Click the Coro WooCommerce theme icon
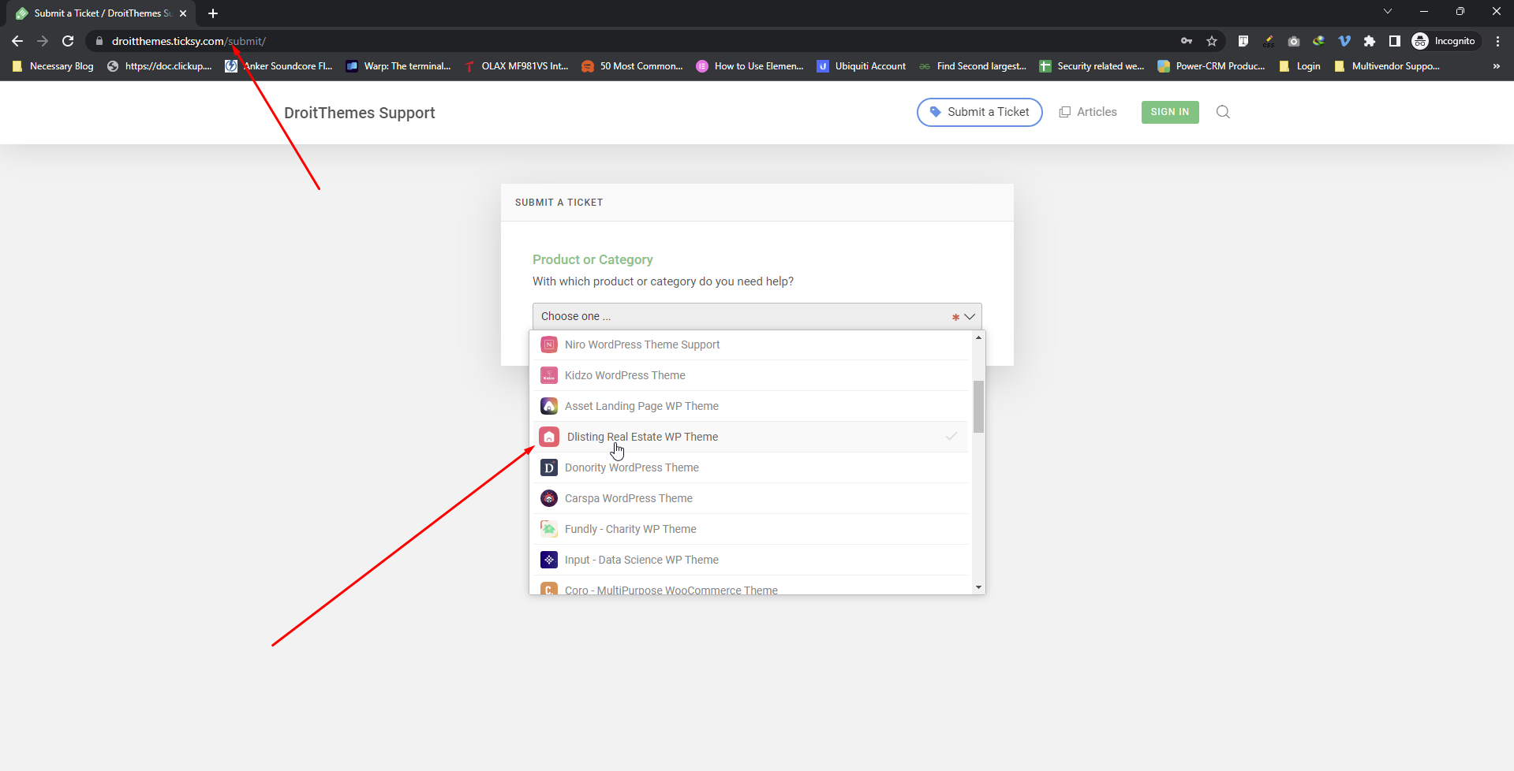The width and height of the screenshot is (1514, 771). [549, 589]
